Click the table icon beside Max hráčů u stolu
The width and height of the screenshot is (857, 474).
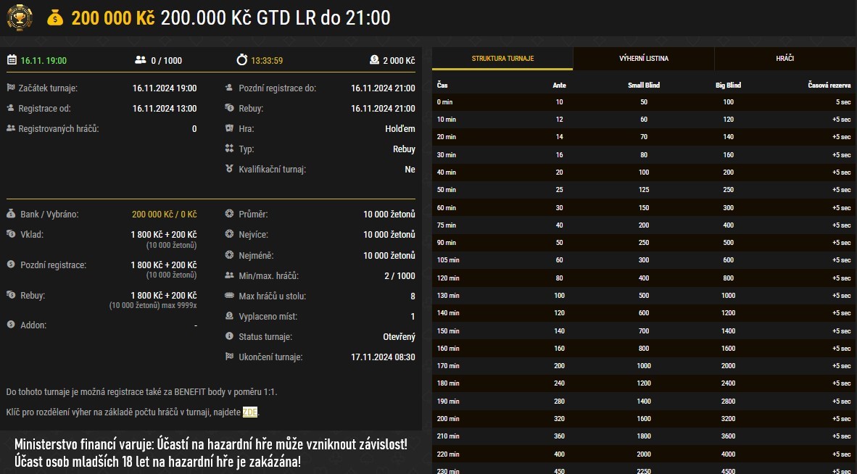tap(230, 296)
